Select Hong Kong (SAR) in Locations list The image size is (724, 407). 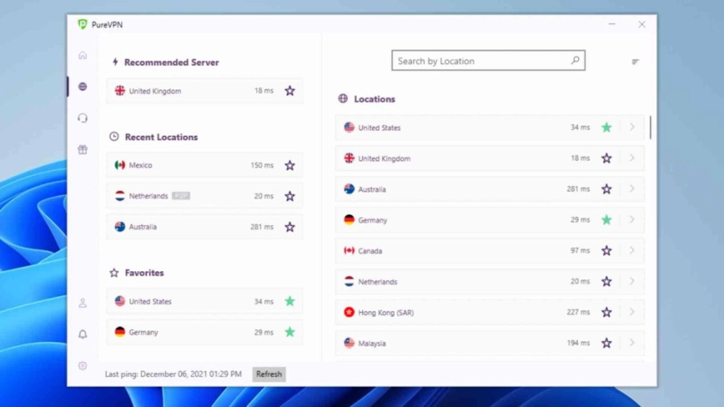pos(489,312)
